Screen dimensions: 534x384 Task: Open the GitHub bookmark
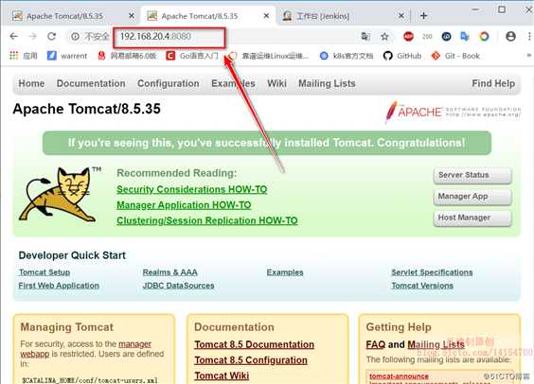coord(402,56)
